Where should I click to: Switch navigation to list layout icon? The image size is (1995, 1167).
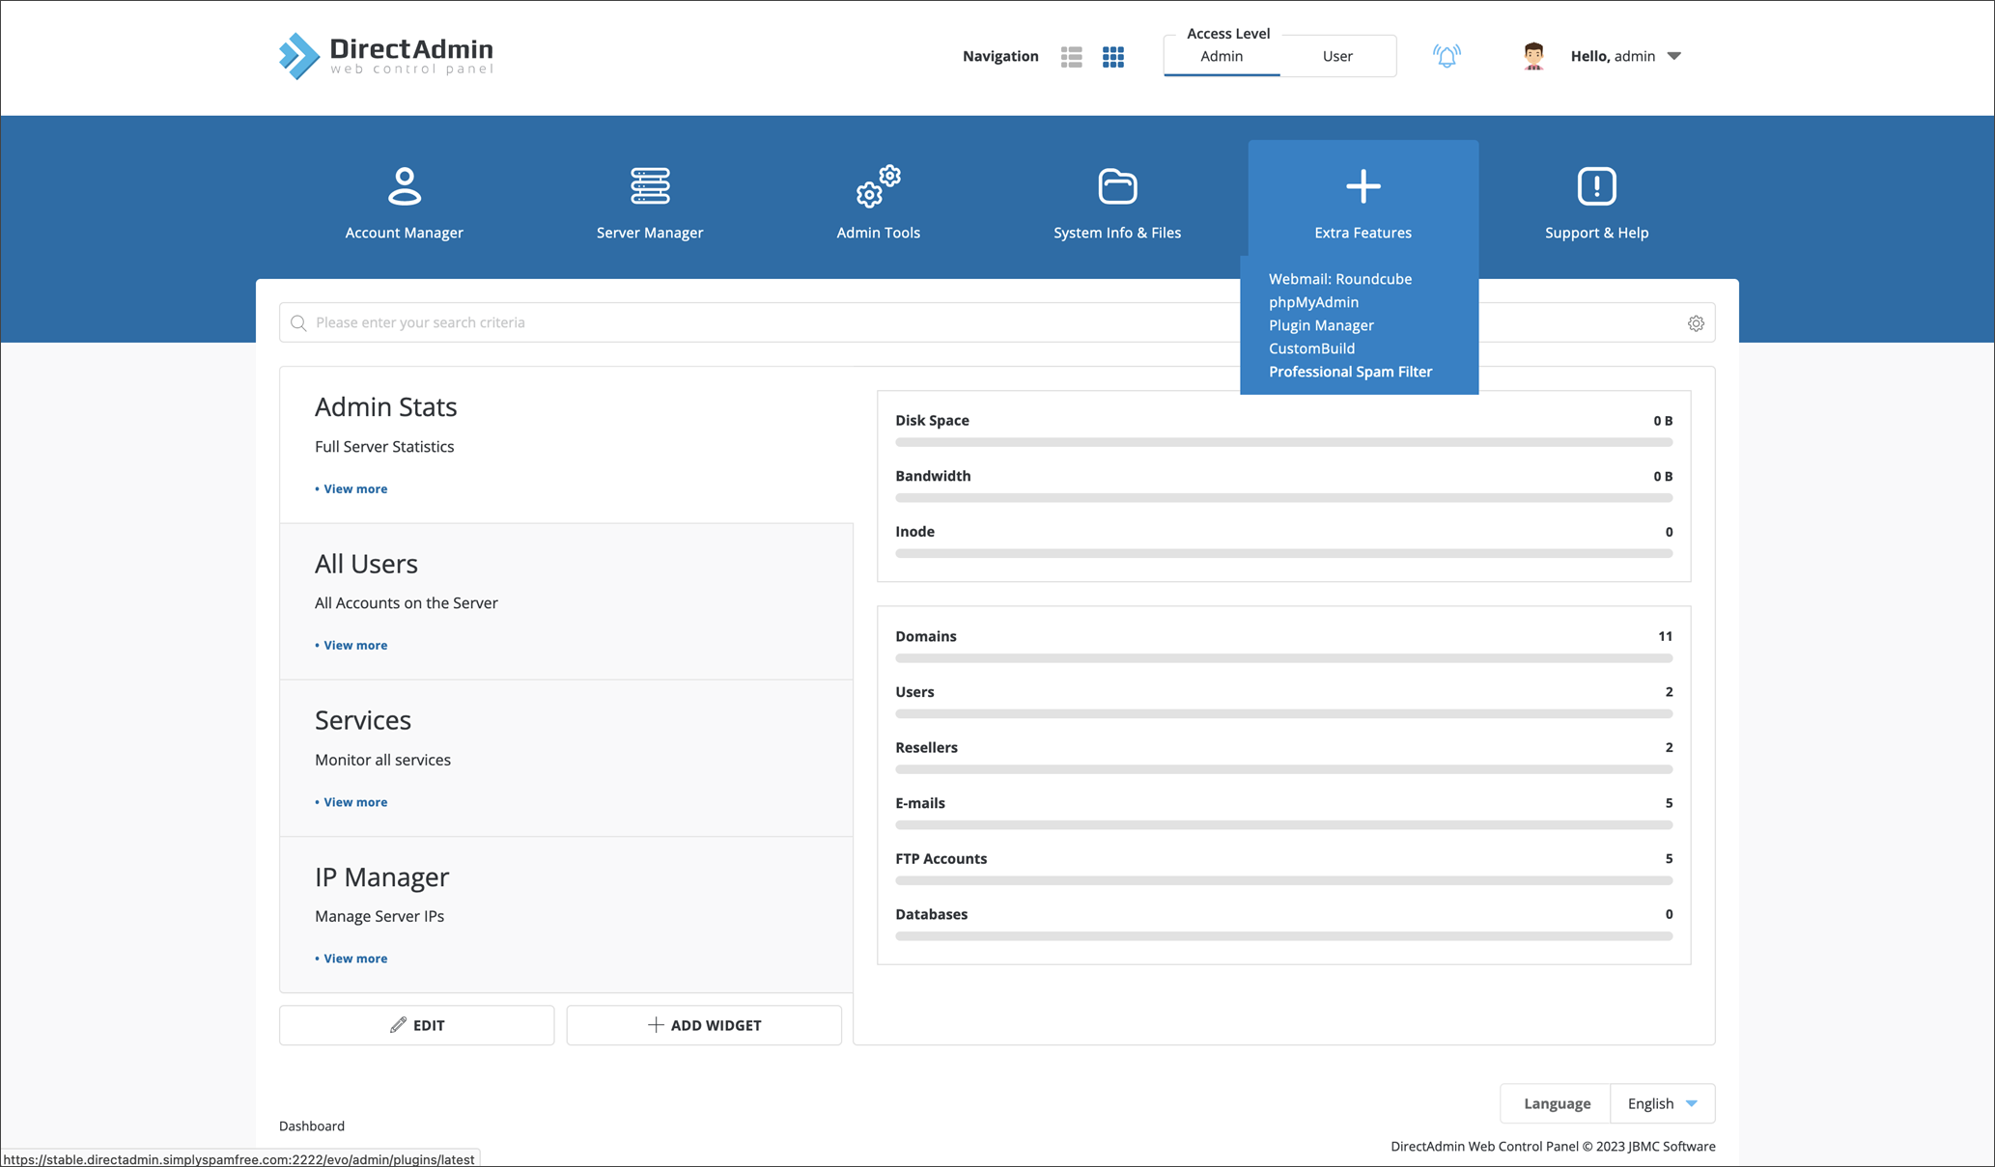1071,57
